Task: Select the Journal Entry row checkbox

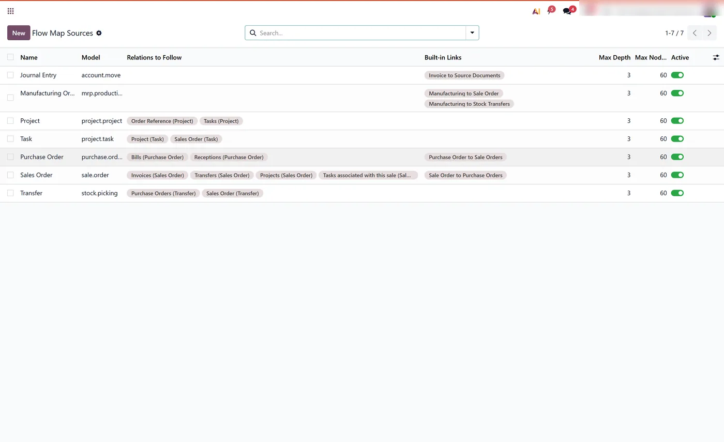Action: tap(10, 75)
